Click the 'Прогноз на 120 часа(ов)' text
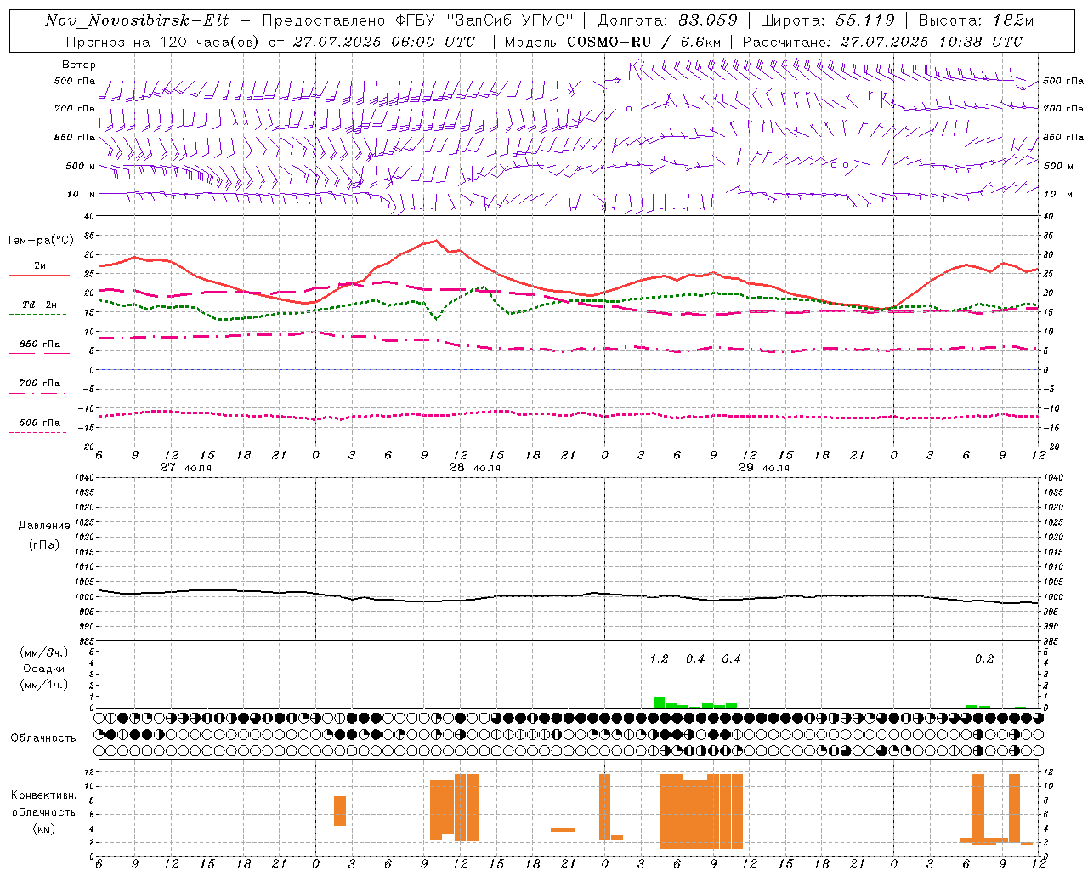Image resolution: width=1088 pixels, height=871 pixels. pos(163,42)
